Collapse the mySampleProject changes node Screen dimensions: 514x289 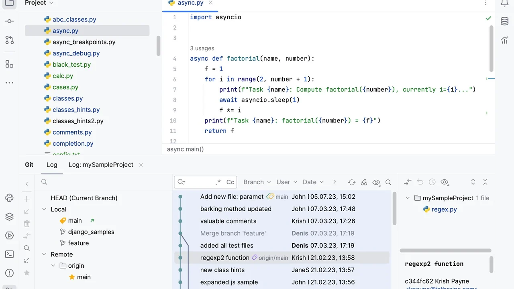point(408,198)
